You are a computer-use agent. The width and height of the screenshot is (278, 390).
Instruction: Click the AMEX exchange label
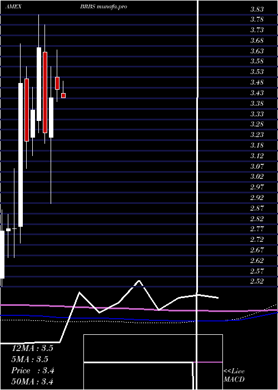click(13, 7)
